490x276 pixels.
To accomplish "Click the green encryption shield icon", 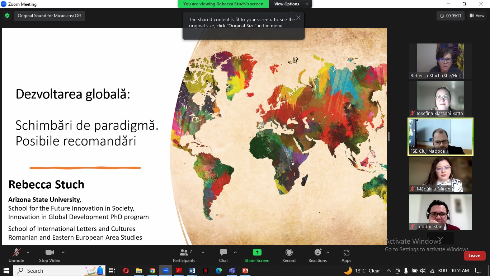I will click(x=7, y=16).
